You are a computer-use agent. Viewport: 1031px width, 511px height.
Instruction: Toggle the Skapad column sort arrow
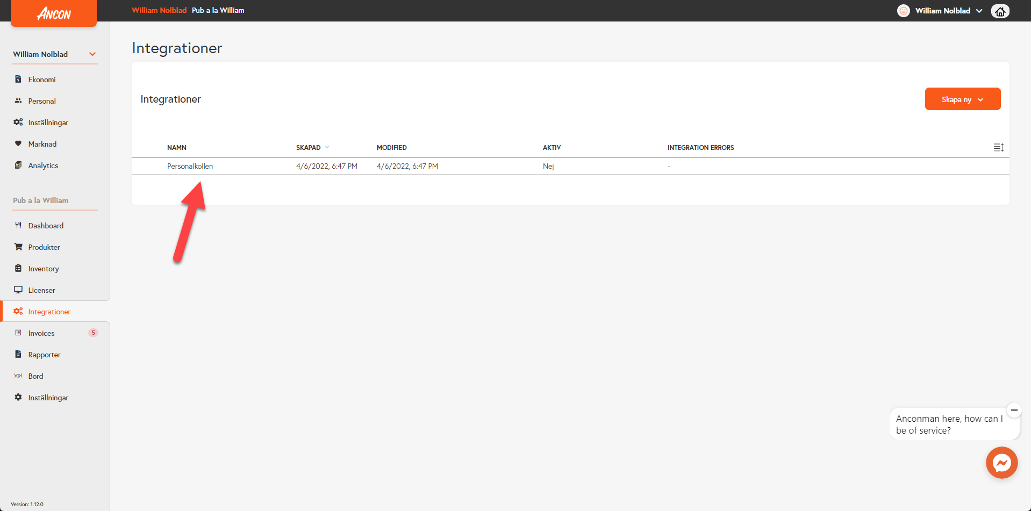tap(327, 147)
